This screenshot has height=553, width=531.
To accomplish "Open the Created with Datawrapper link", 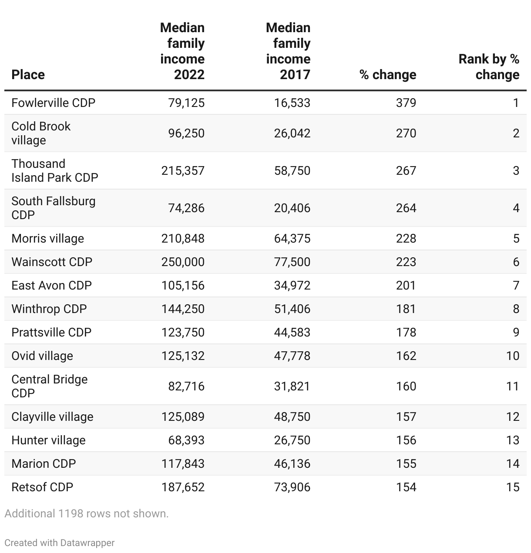I will click(60, 543).
